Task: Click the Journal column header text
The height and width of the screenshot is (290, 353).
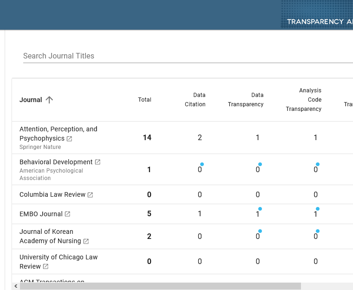Action: tap(31, 100)
